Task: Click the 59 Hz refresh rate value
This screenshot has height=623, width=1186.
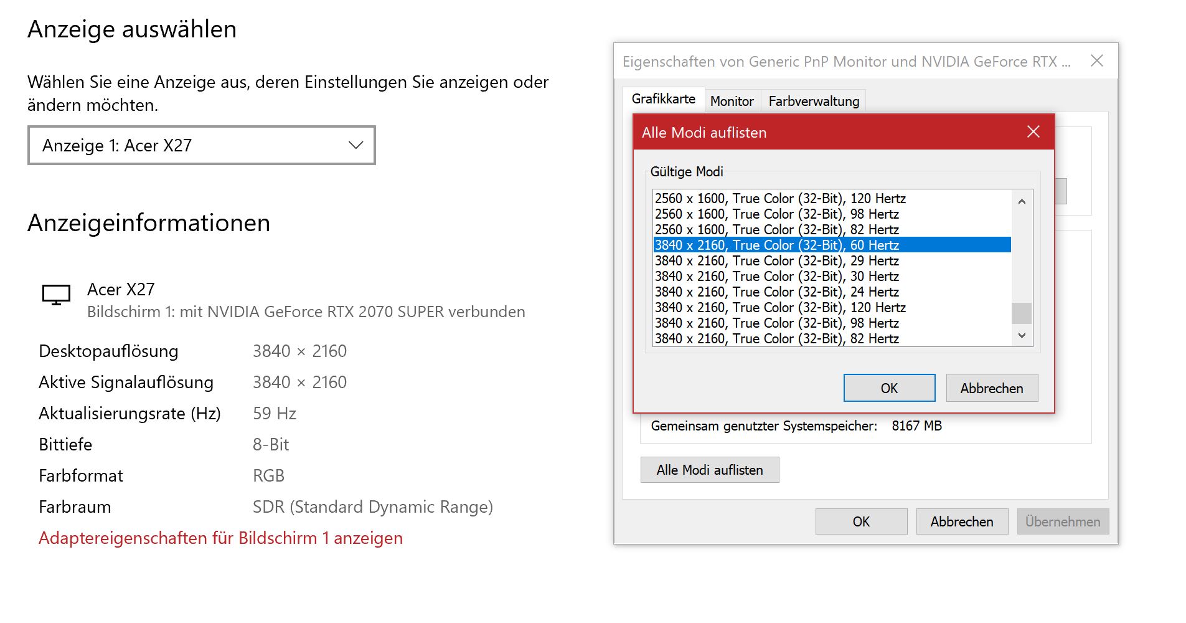Action: pos(275,413)
